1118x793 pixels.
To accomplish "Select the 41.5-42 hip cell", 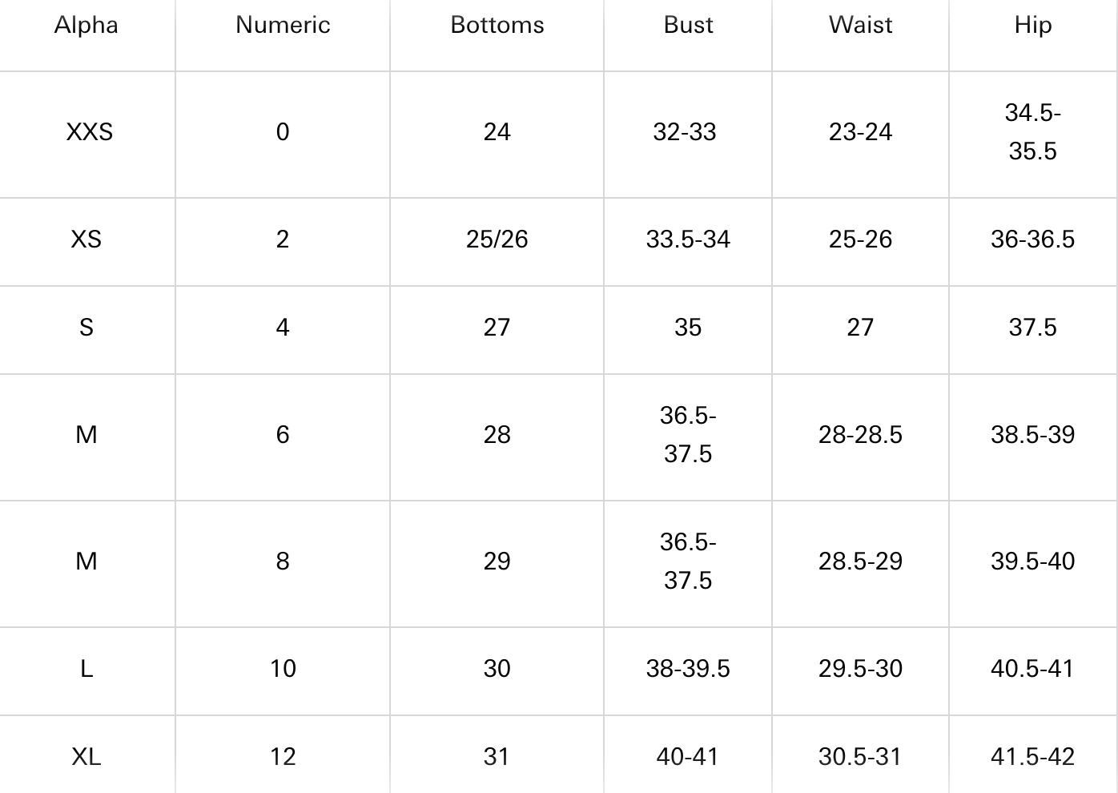I will [1032, 757].
